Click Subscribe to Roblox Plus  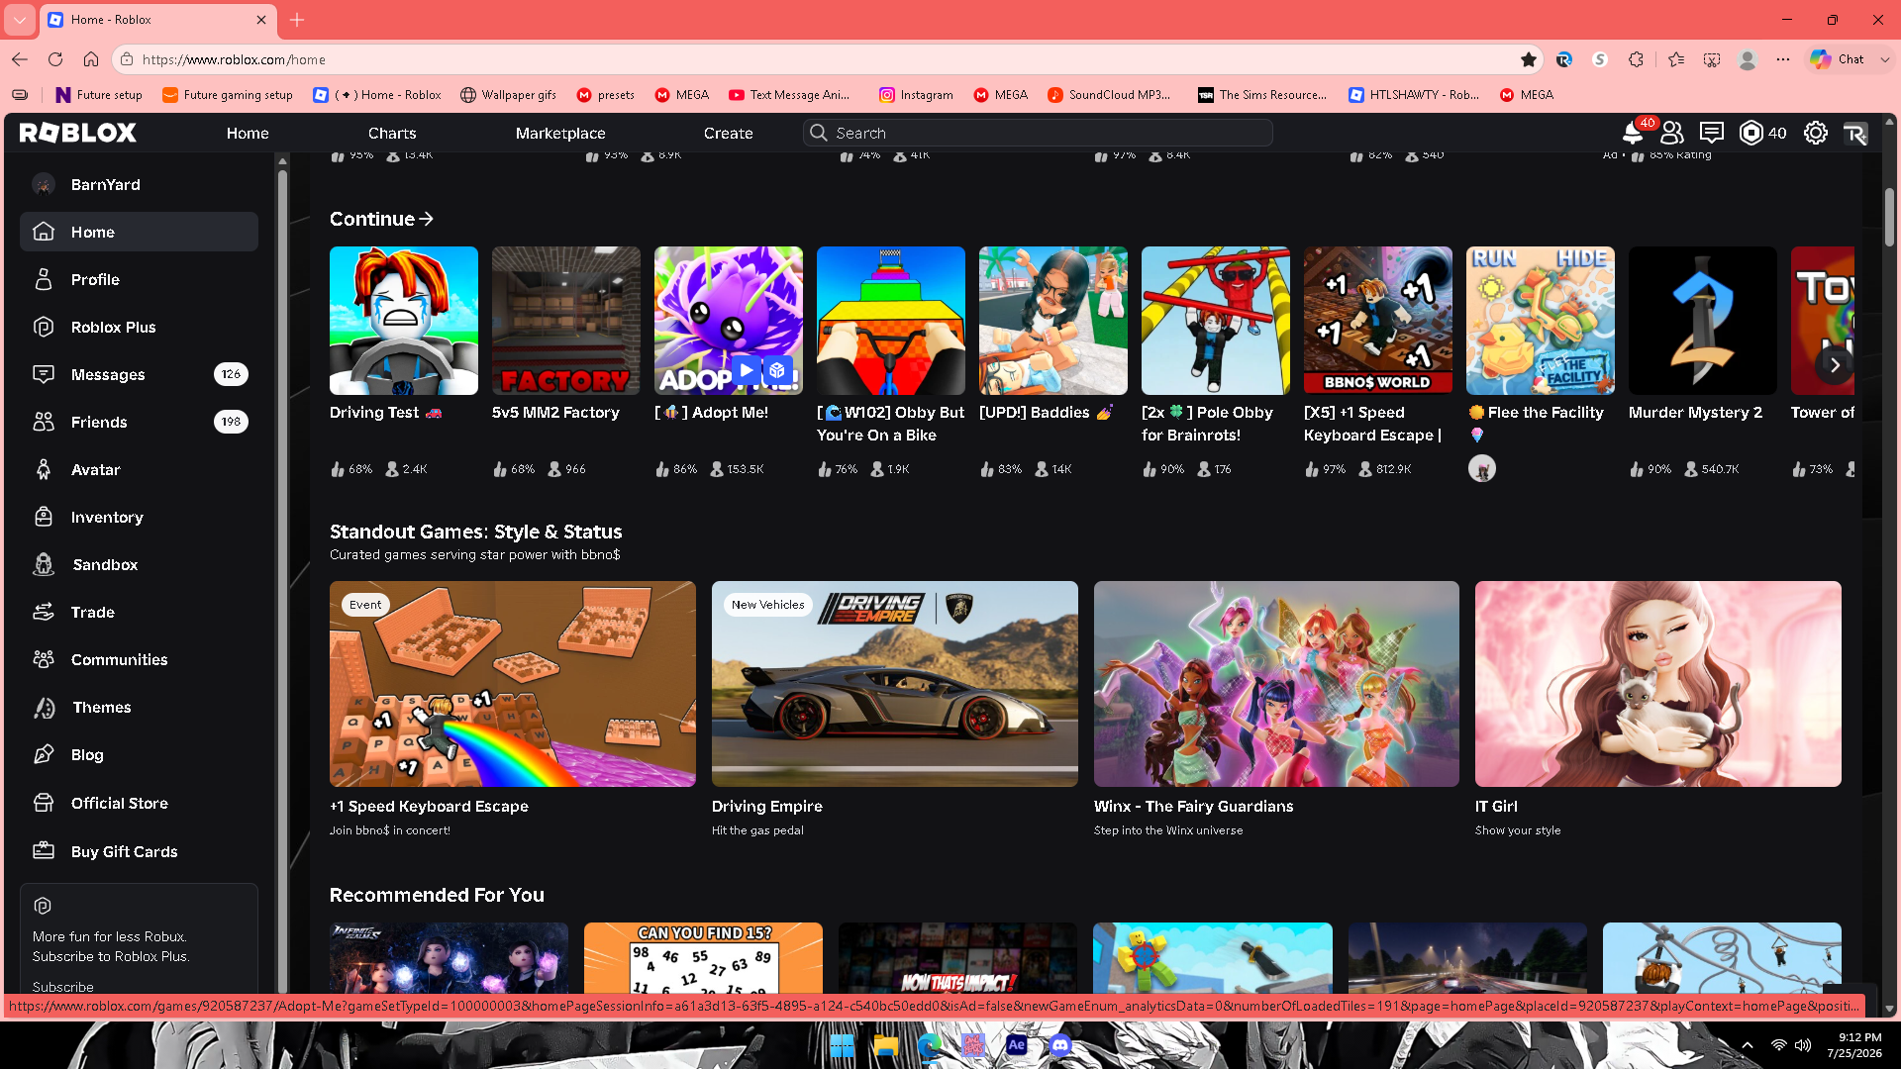[x=63, y=987]
